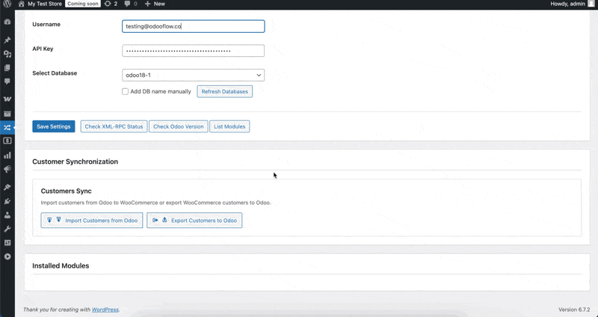
Task: Click the Save Settings button
Action: coord(54,126)
